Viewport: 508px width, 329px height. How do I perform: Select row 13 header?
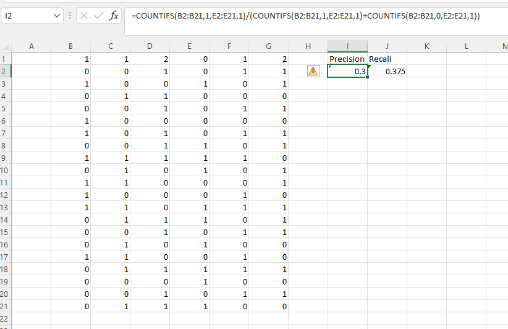click(x=6, y=207)
